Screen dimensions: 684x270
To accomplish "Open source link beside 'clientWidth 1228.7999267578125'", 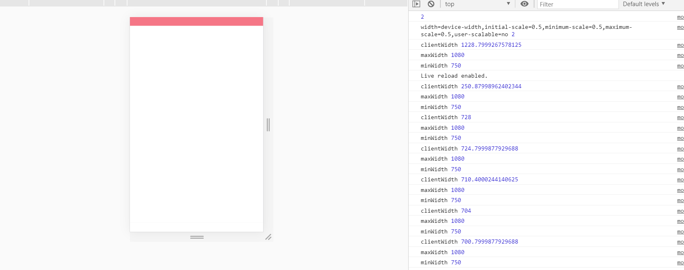I will pos(680,45).
